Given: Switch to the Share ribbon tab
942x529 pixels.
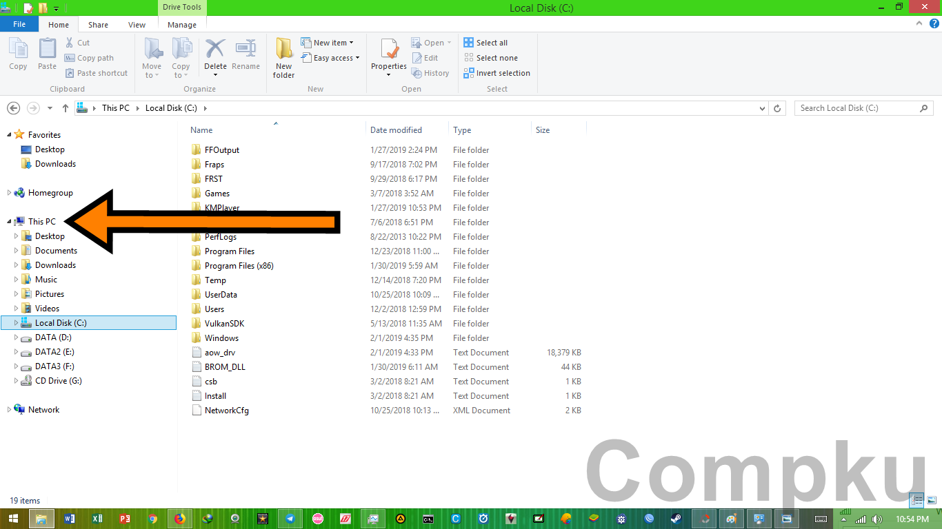Looking at the screenshot, I should [98, 25].
